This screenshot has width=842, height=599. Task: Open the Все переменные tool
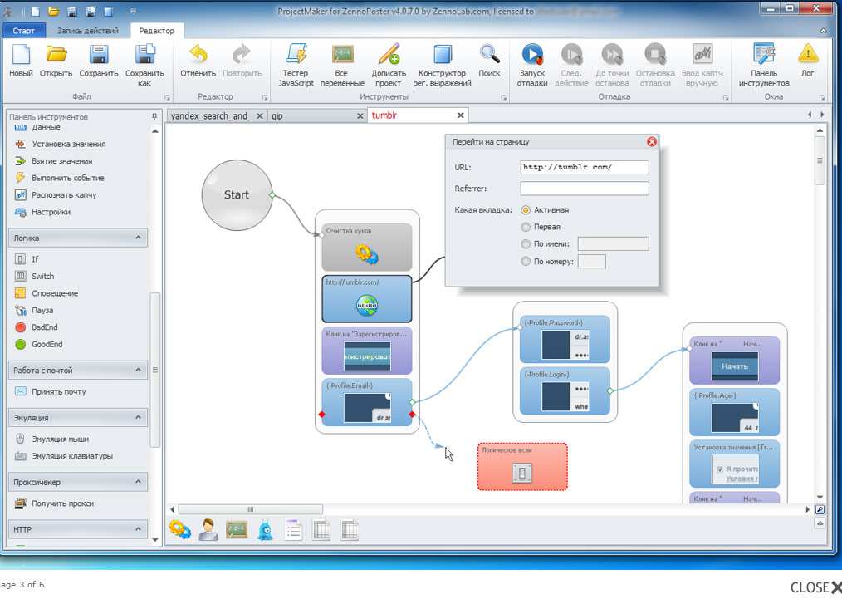341,56
